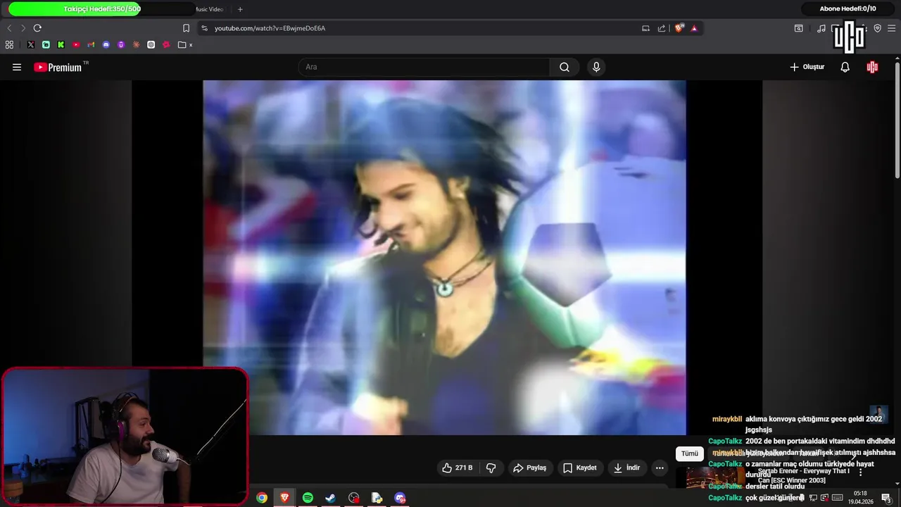Open Sertab Erener Everyway That I Can thumbnail
The image size is (901, 507).
pyautogui.click(x=716, y=477)
